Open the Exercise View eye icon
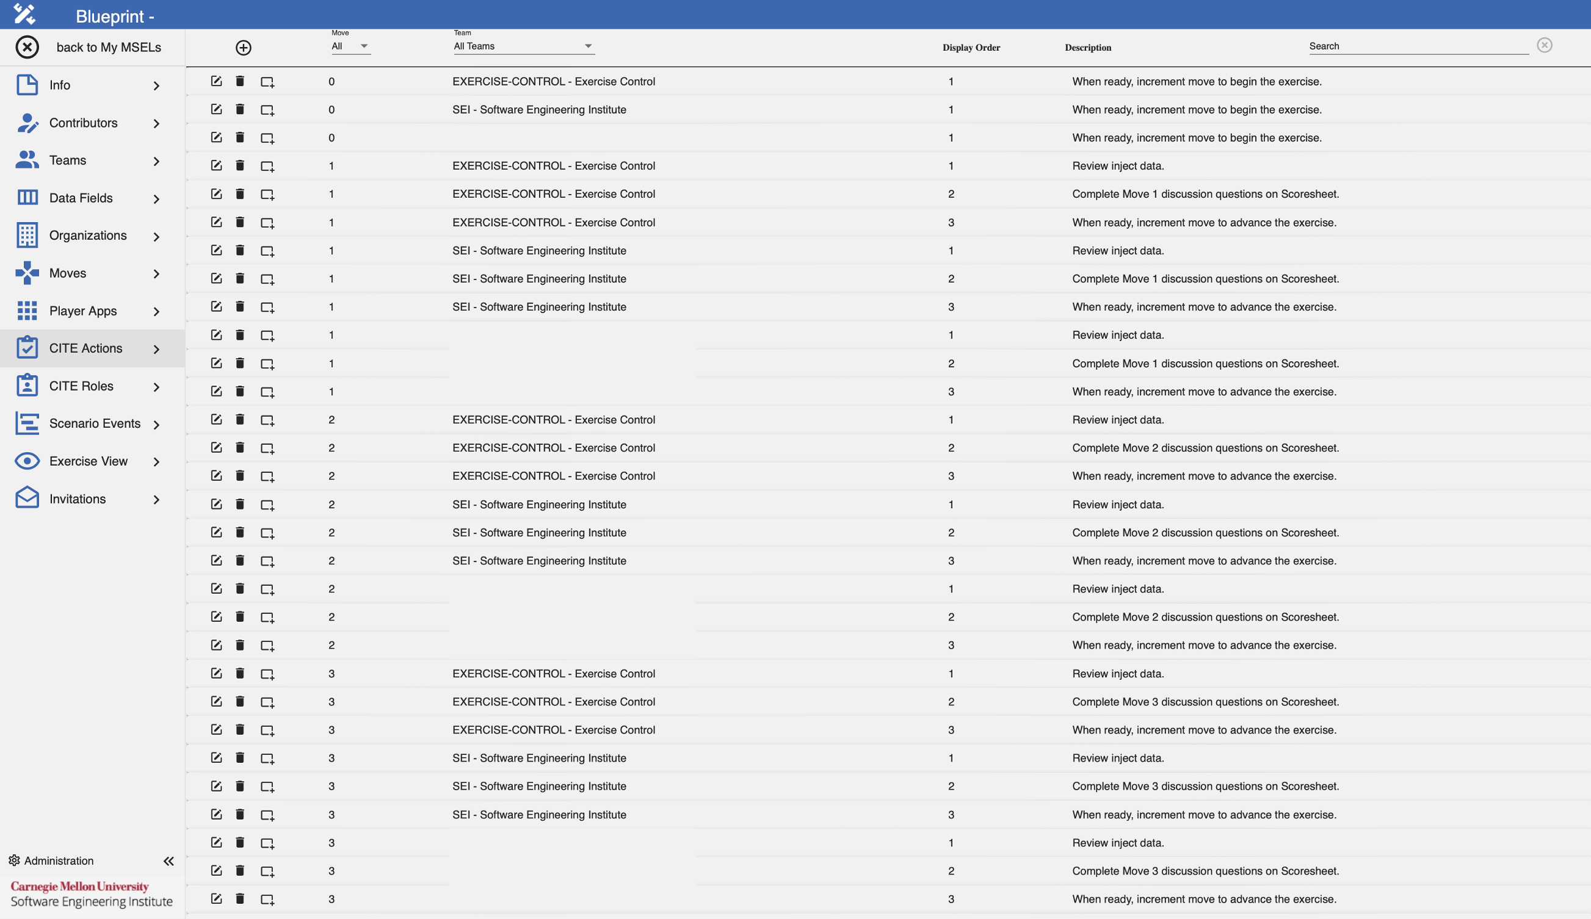 [27, 461]
